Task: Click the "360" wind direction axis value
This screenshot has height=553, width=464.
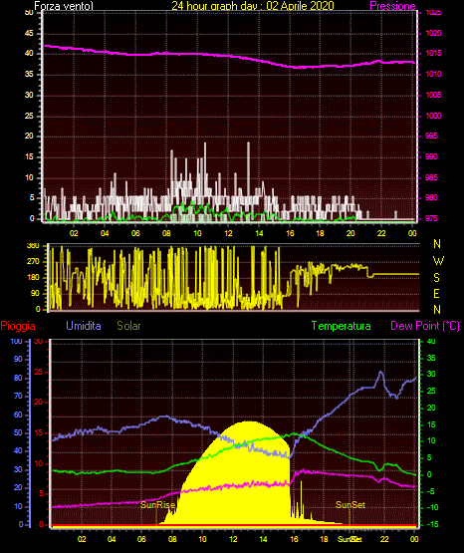Action: click(34, 246)
